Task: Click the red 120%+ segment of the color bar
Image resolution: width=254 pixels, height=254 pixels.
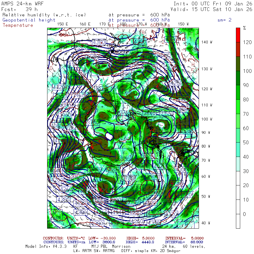Action: [x=238, y=35]
